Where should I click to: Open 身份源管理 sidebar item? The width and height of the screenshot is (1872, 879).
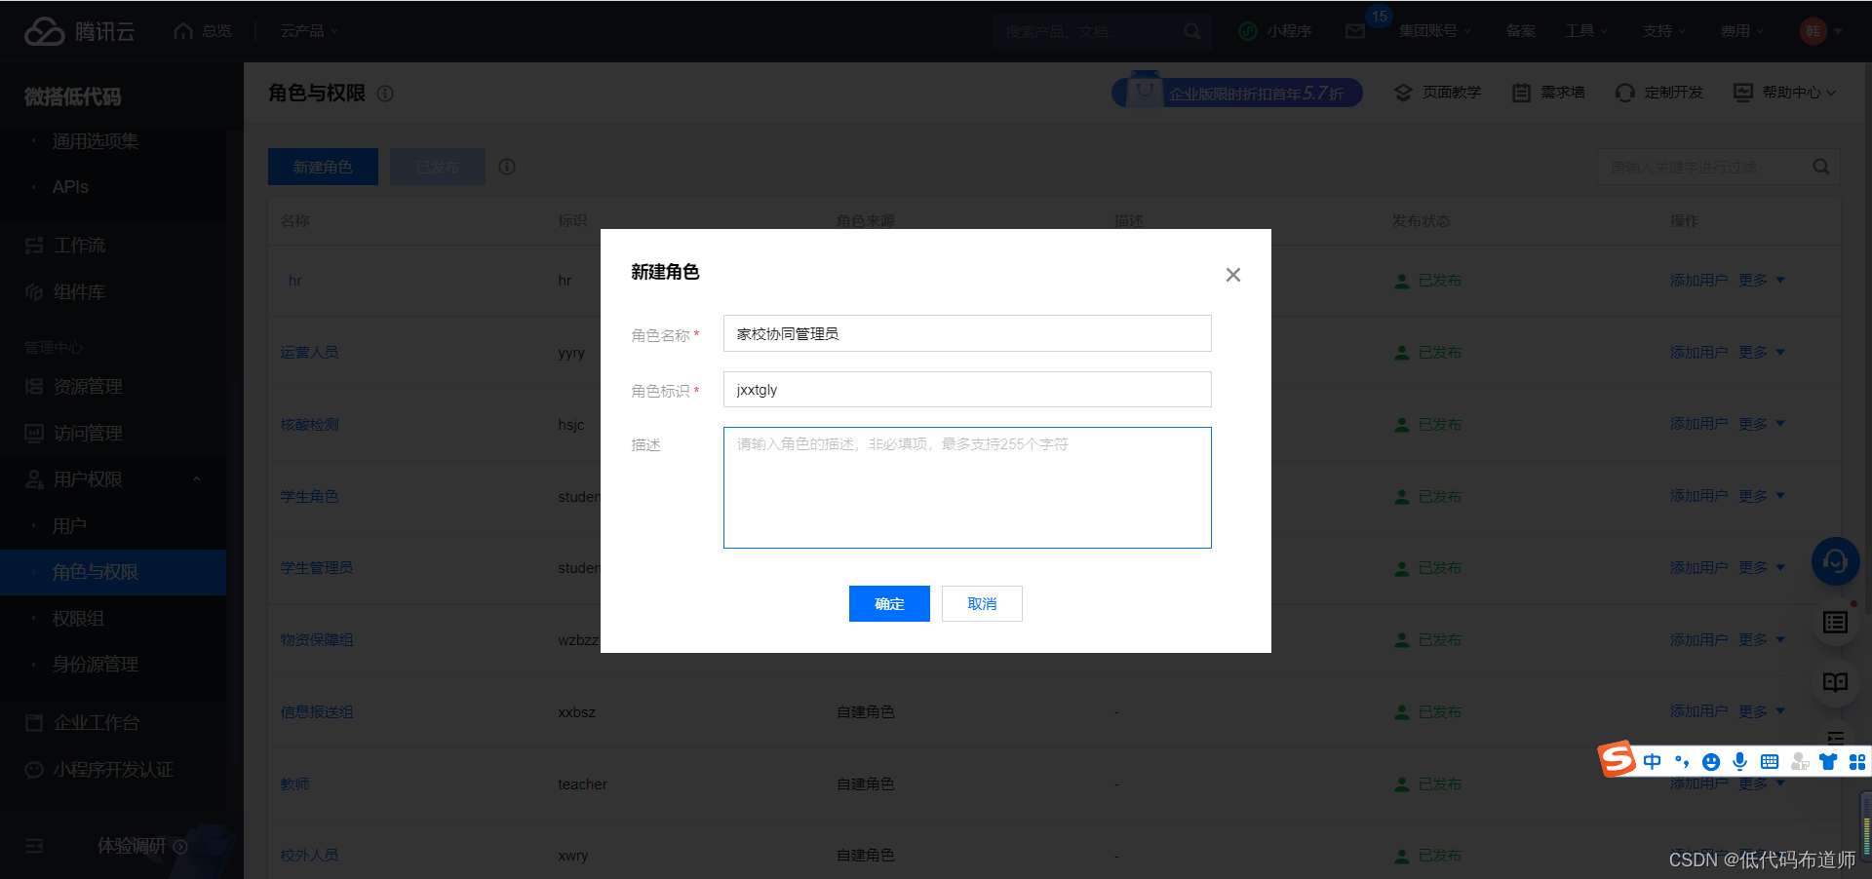point(95,665)
